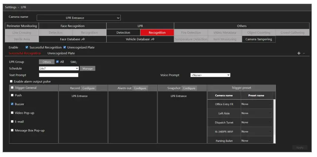Open Vehicle Database via its arrow icon
This screenshot has width=317, height=157.
point(152,39)
